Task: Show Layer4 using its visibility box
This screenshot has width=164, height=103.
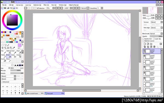Action: coord(144,61)
